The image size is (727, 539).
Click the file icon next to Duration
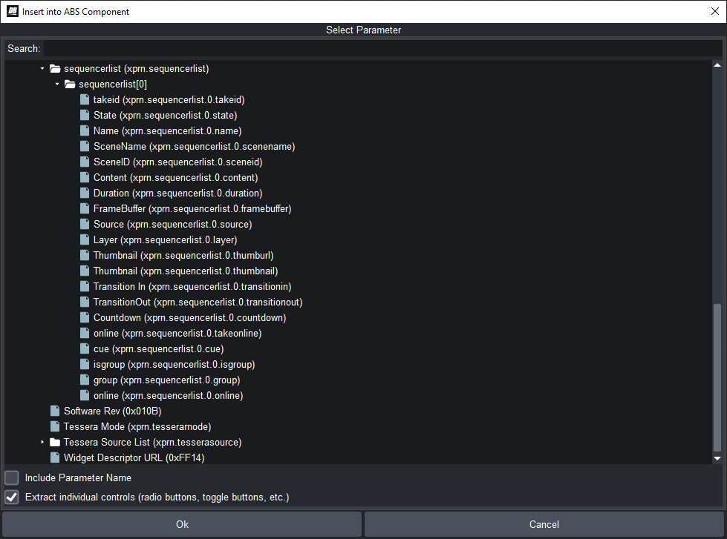coord(85,193)
